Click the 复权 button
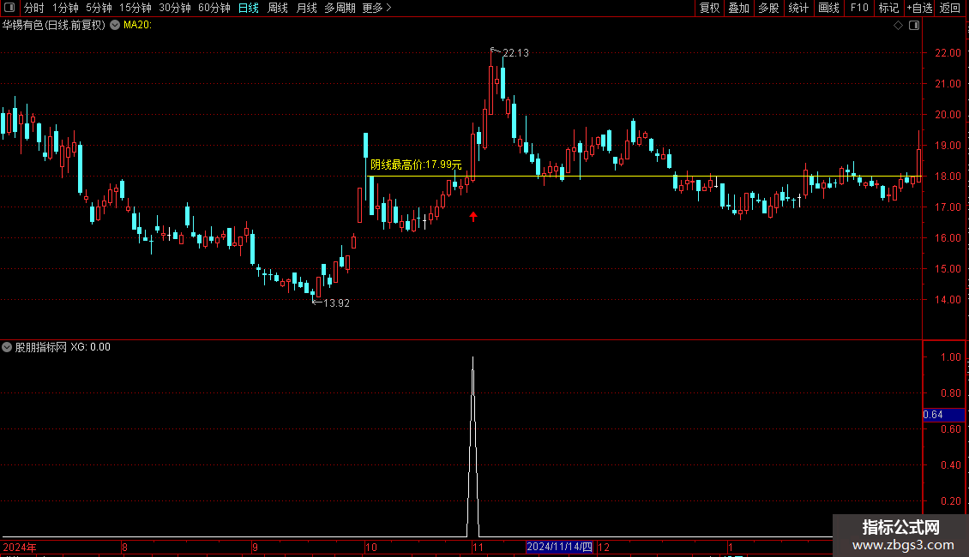Image resolution: width=969 pixels, height=557 pixels. [709, 8]
